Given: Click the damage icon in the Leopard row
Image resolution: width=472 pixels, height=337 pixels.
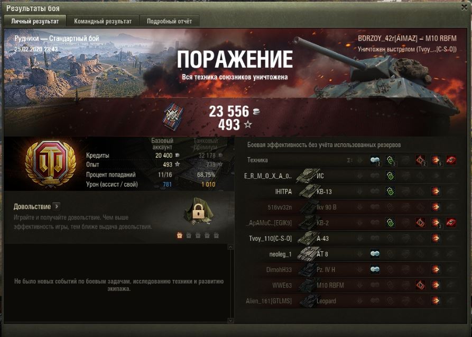Looking at the screenshot, I should (436, 300).
